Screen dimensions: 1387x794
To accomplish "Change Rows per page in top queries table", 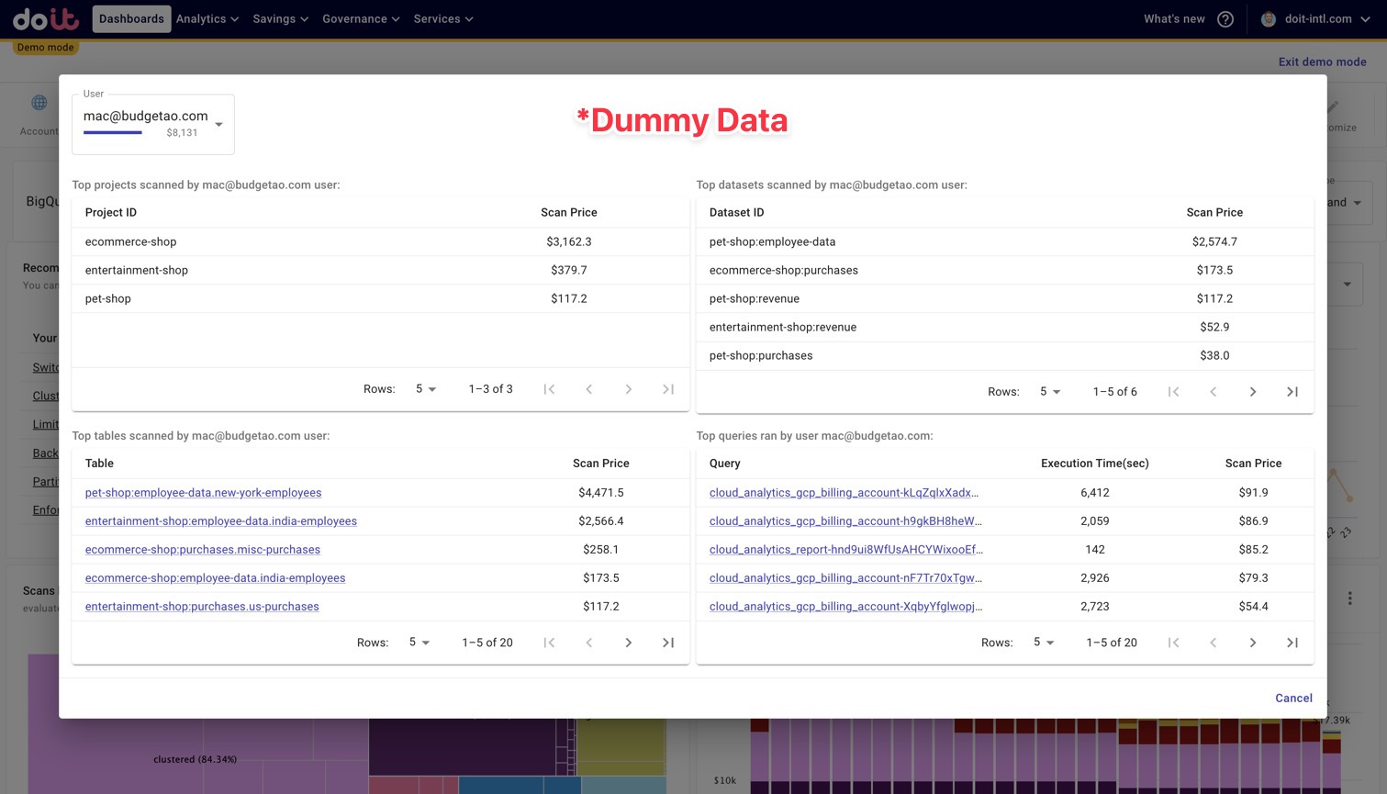I will (x=1043, y=643).
